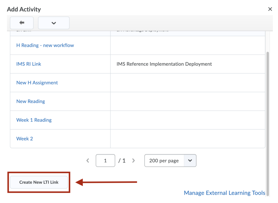Click the Add Activity dialog title
Image resolution: width=278 pixels, height=203 pixels.
24,9
